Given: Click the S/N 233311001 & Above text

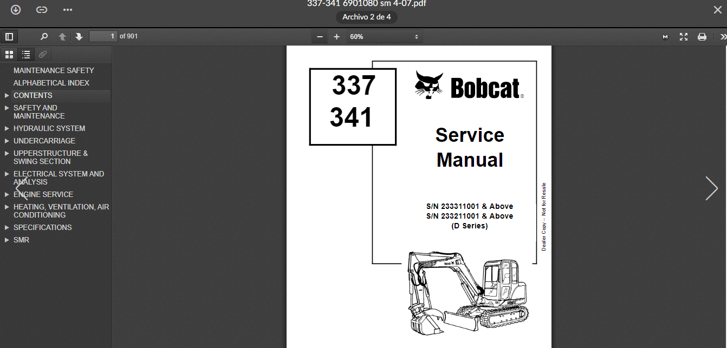Looking at the screenshot, I should coord(470,206).
